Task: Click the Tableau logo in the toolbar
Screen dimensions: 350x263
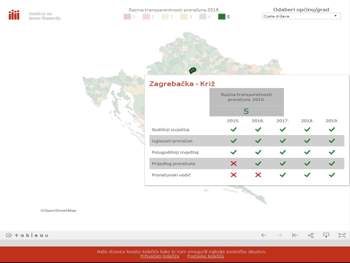Action: coord(27,235)
